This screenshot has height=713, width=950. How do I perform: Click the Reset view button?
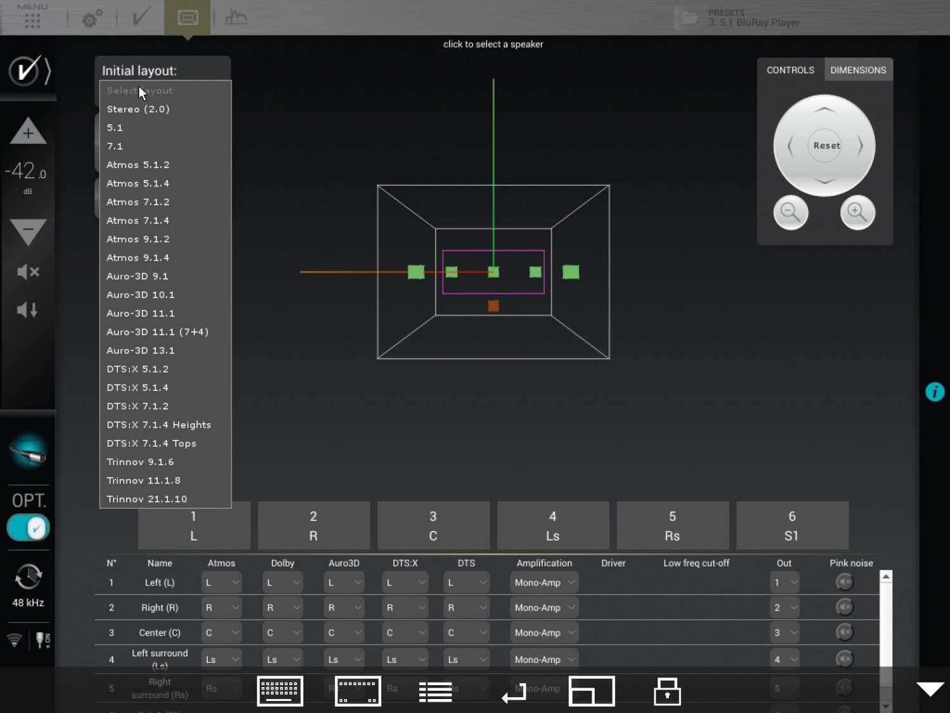(x=826, y=145)
